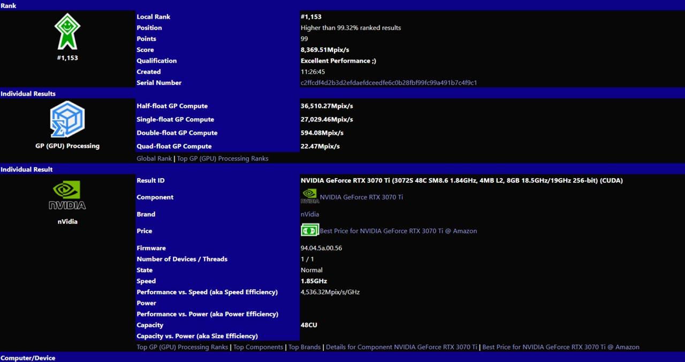Image resolution: width=685 pixels, height=362 pixels.
Task: Click Single-float value 27,029.46Mpix/s
Action: (x=327, y=119)
